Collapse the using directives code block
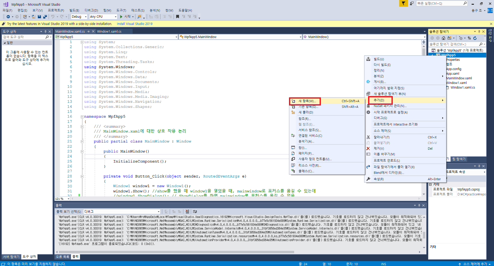 pyautogui.click(x=82, y=42)
